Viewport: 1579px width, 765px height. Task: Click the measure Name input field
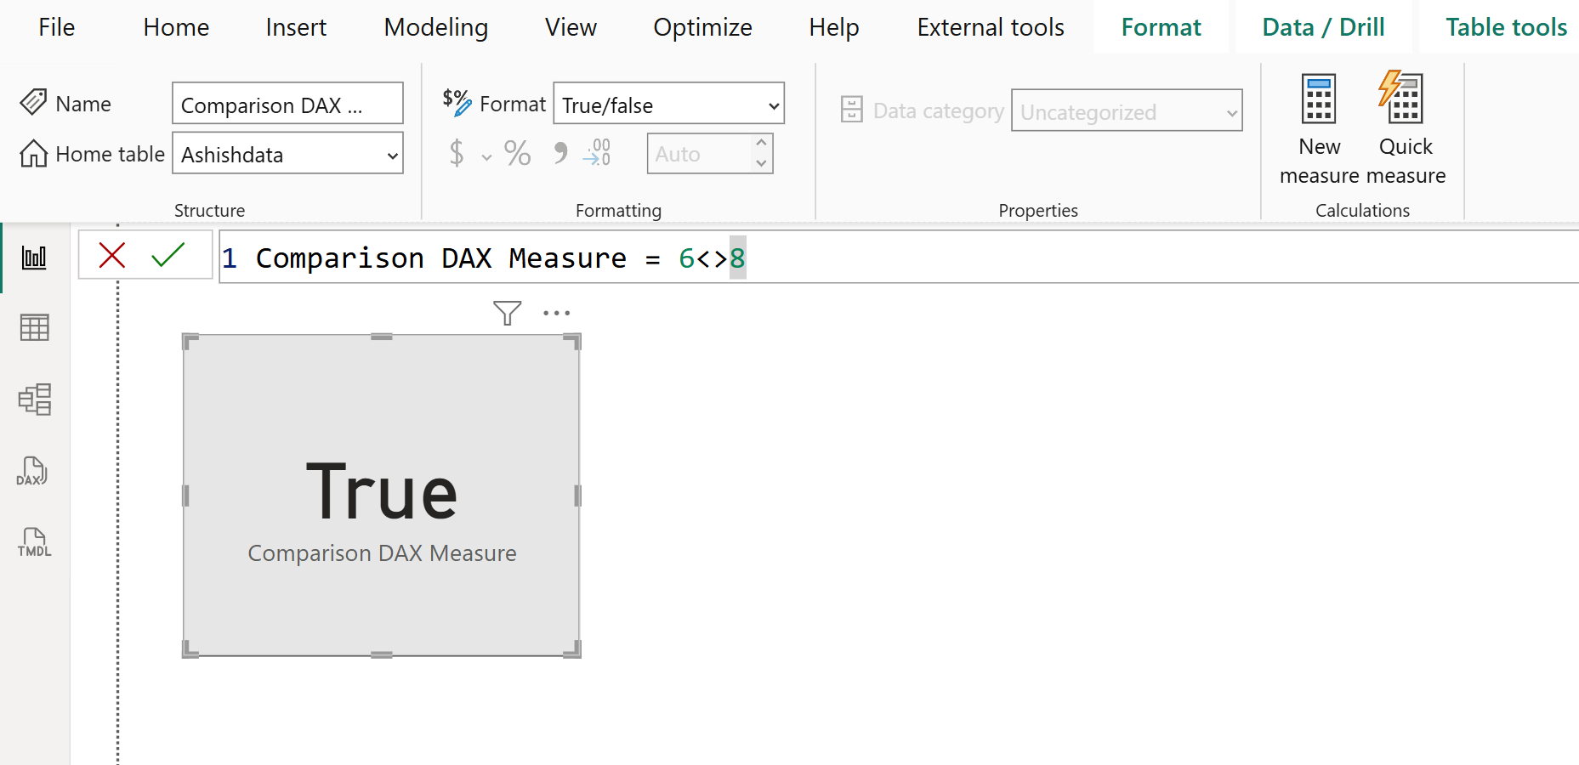click(x=287, y=103)
